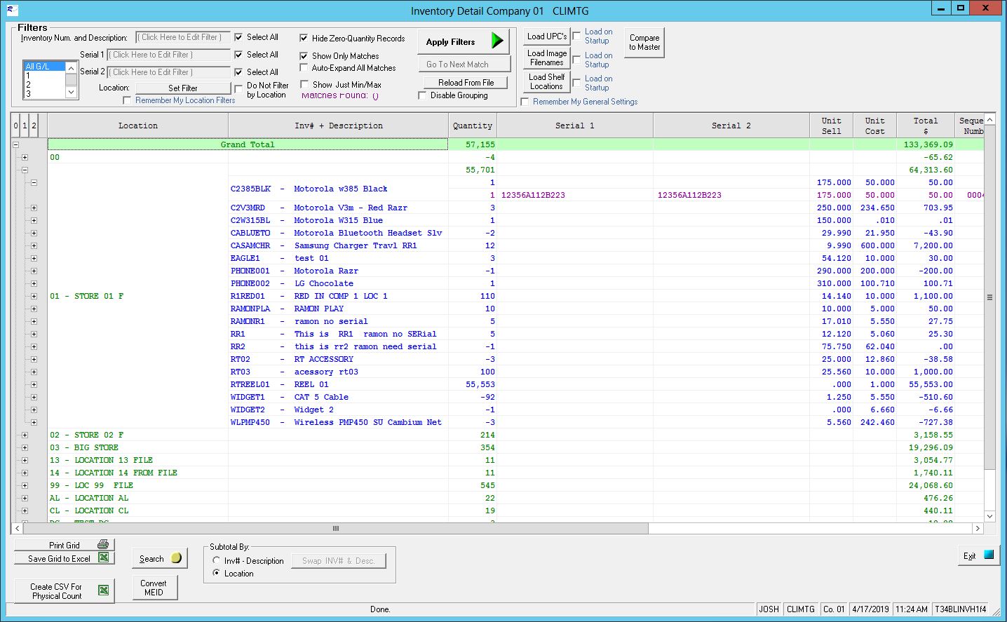
Task: Expand the CASAMCHR Samsung Charger row
Action: pos(34,245)
